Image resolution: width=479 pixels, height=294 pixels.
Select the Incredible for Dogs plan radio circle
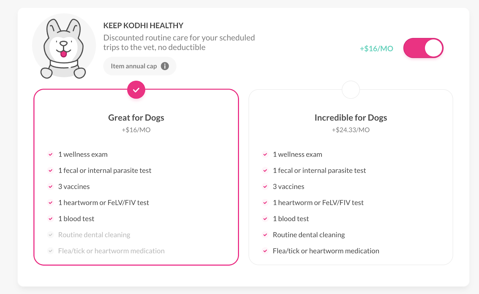coord(351,90)
